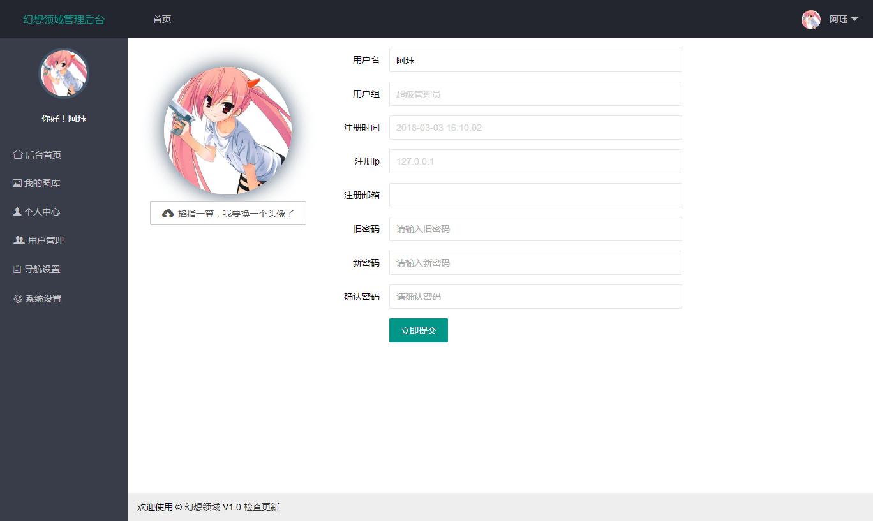Open the 首页 top navigation item
Image resolution: width=873 pixels, height=521 pixels.
[162, 19]
